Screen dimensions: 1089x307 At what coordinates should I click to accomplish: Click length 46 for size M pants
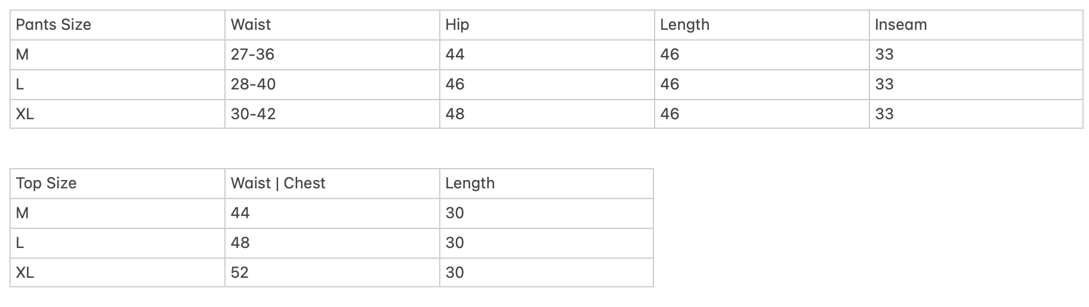[670, 55]
